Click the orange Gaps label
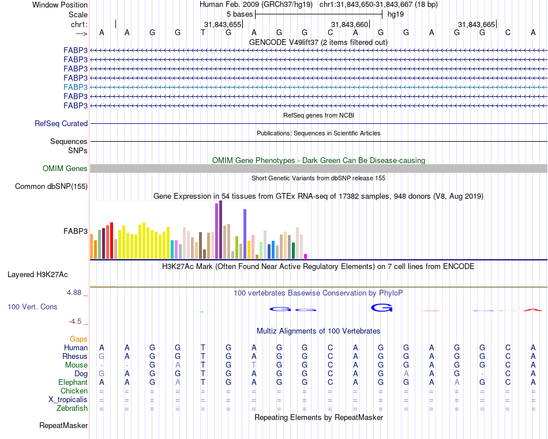The height and width of the screenshot is (439, 548). pos(78,339)
